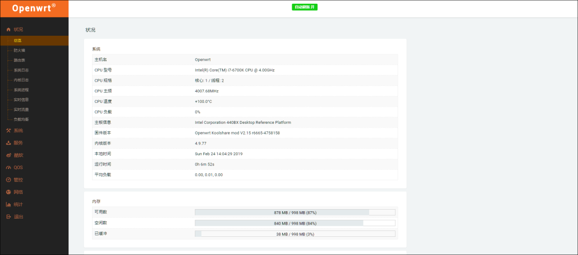Click the clock icon for 管控
The image size is (578, 255).
tap(8, 180)
